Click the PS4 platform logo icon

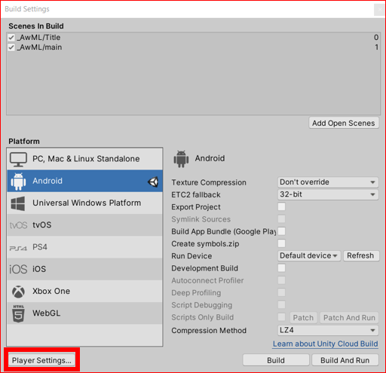coord(18,248)
